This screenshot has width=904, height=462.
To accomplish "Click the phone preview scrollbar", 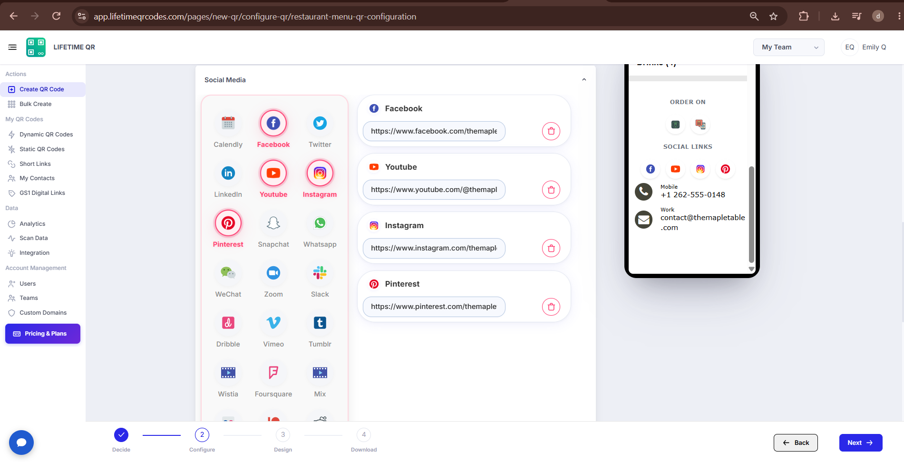I will (x=751, y=214).
